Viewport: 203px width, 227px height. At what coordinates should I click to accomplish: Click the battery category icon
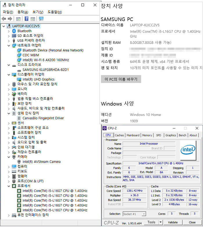14,94
